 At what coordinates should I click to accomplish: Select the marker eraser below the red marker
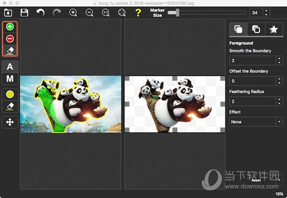click(x=10, y=51)
